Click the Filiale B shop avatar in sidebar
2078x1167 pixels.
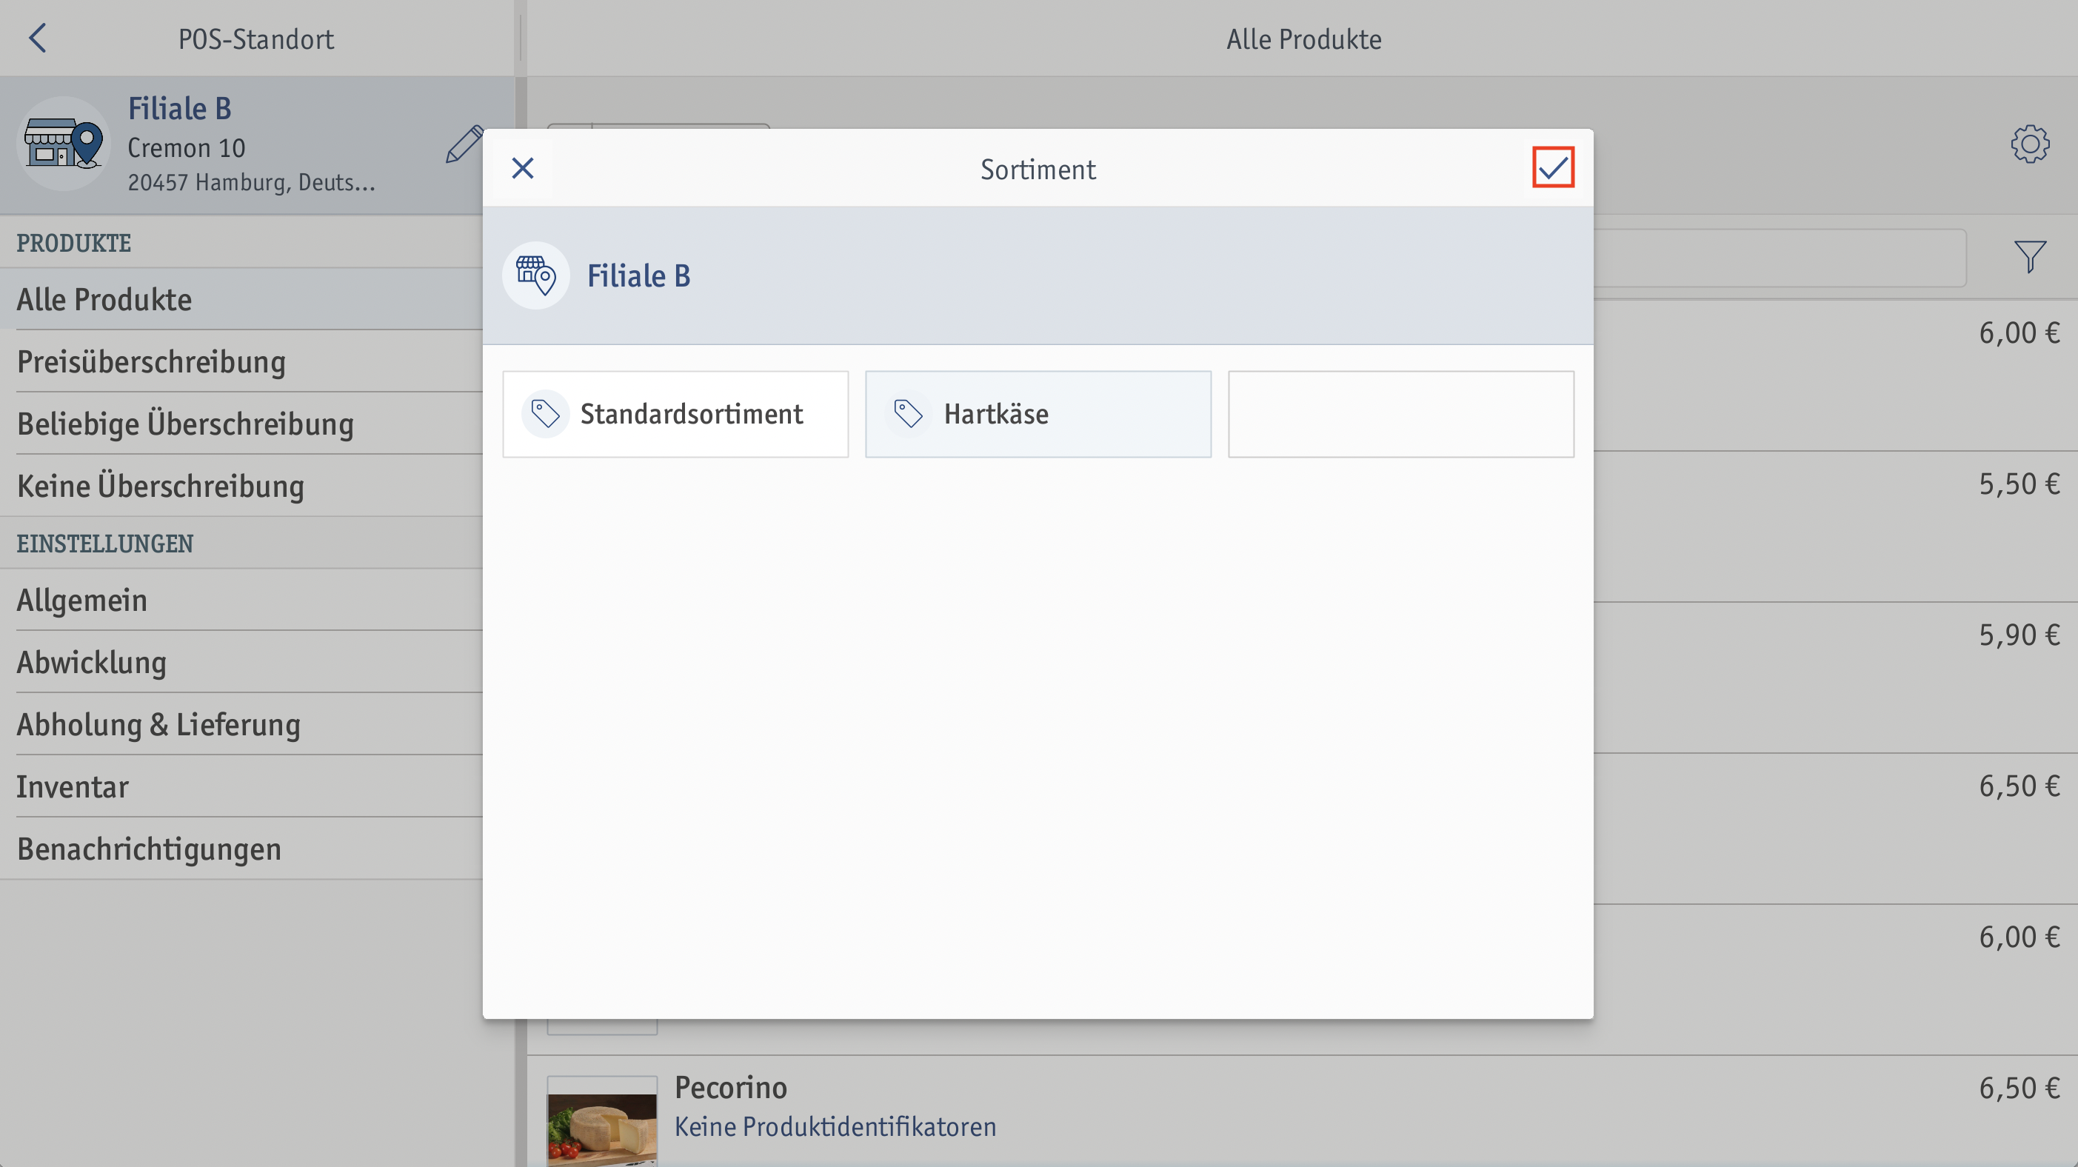pyautogui.click(x=63, y=144)
